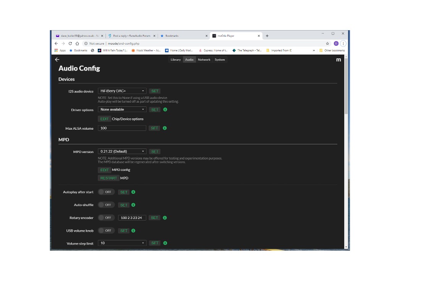
Task: Click the browser back arrow
Action: coord(56,44)
